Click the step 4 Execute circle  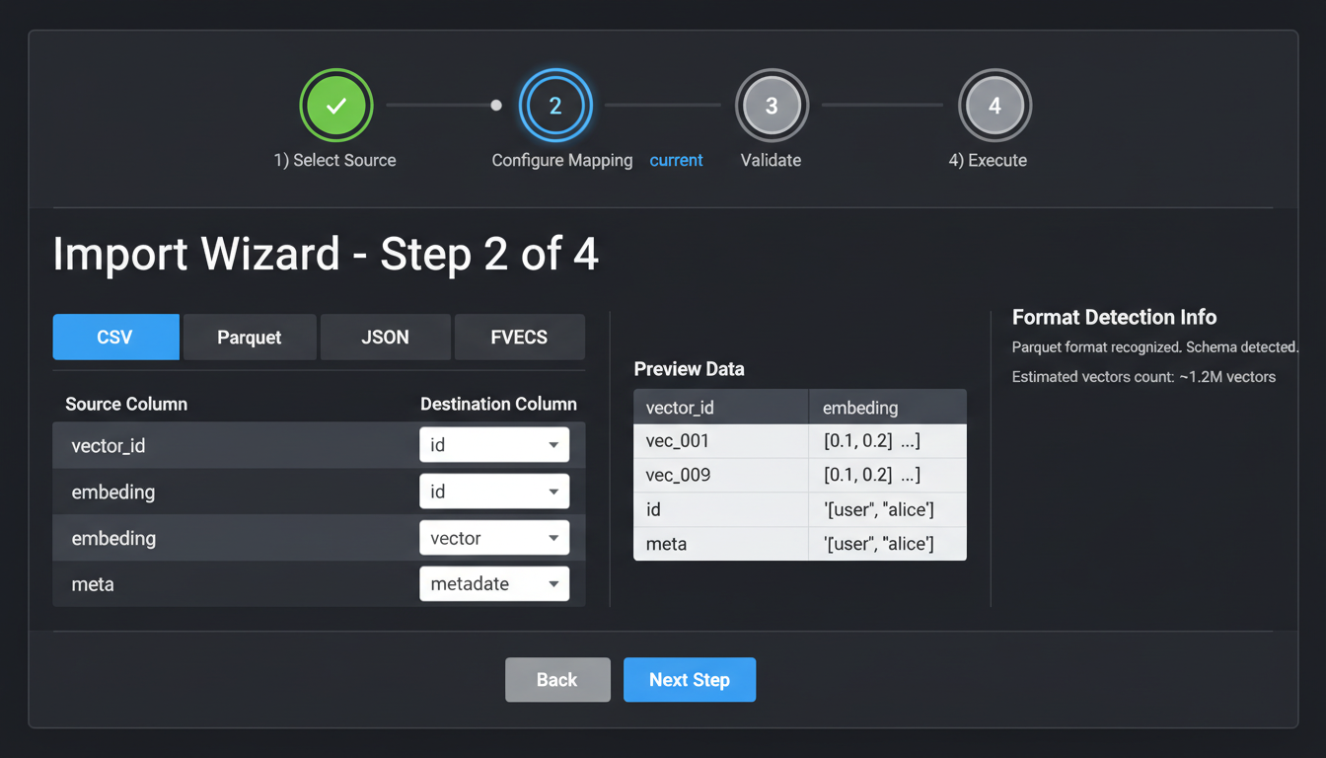(x=994, y=105)
